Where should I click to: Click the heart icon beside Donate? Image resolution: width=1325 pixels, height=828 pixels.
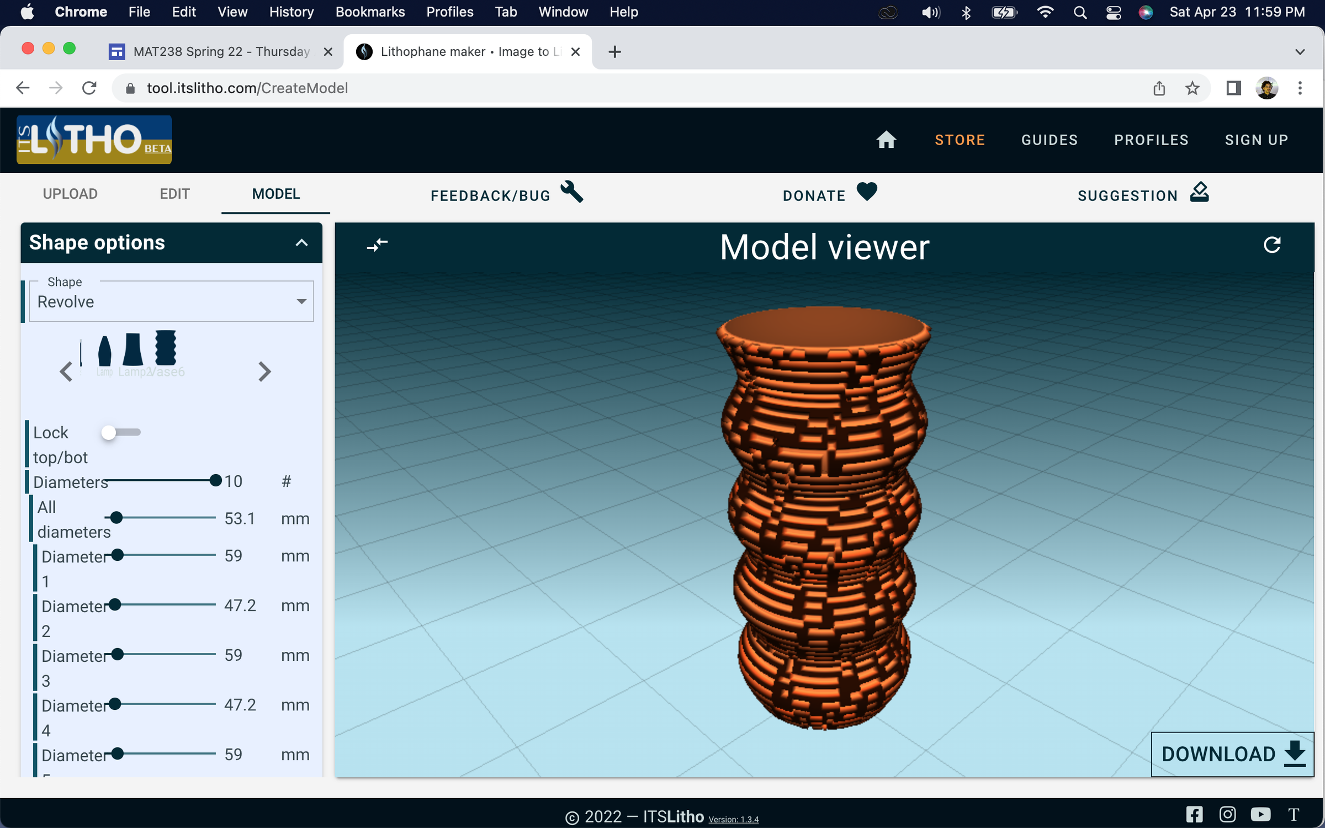(x=866, y=192)
